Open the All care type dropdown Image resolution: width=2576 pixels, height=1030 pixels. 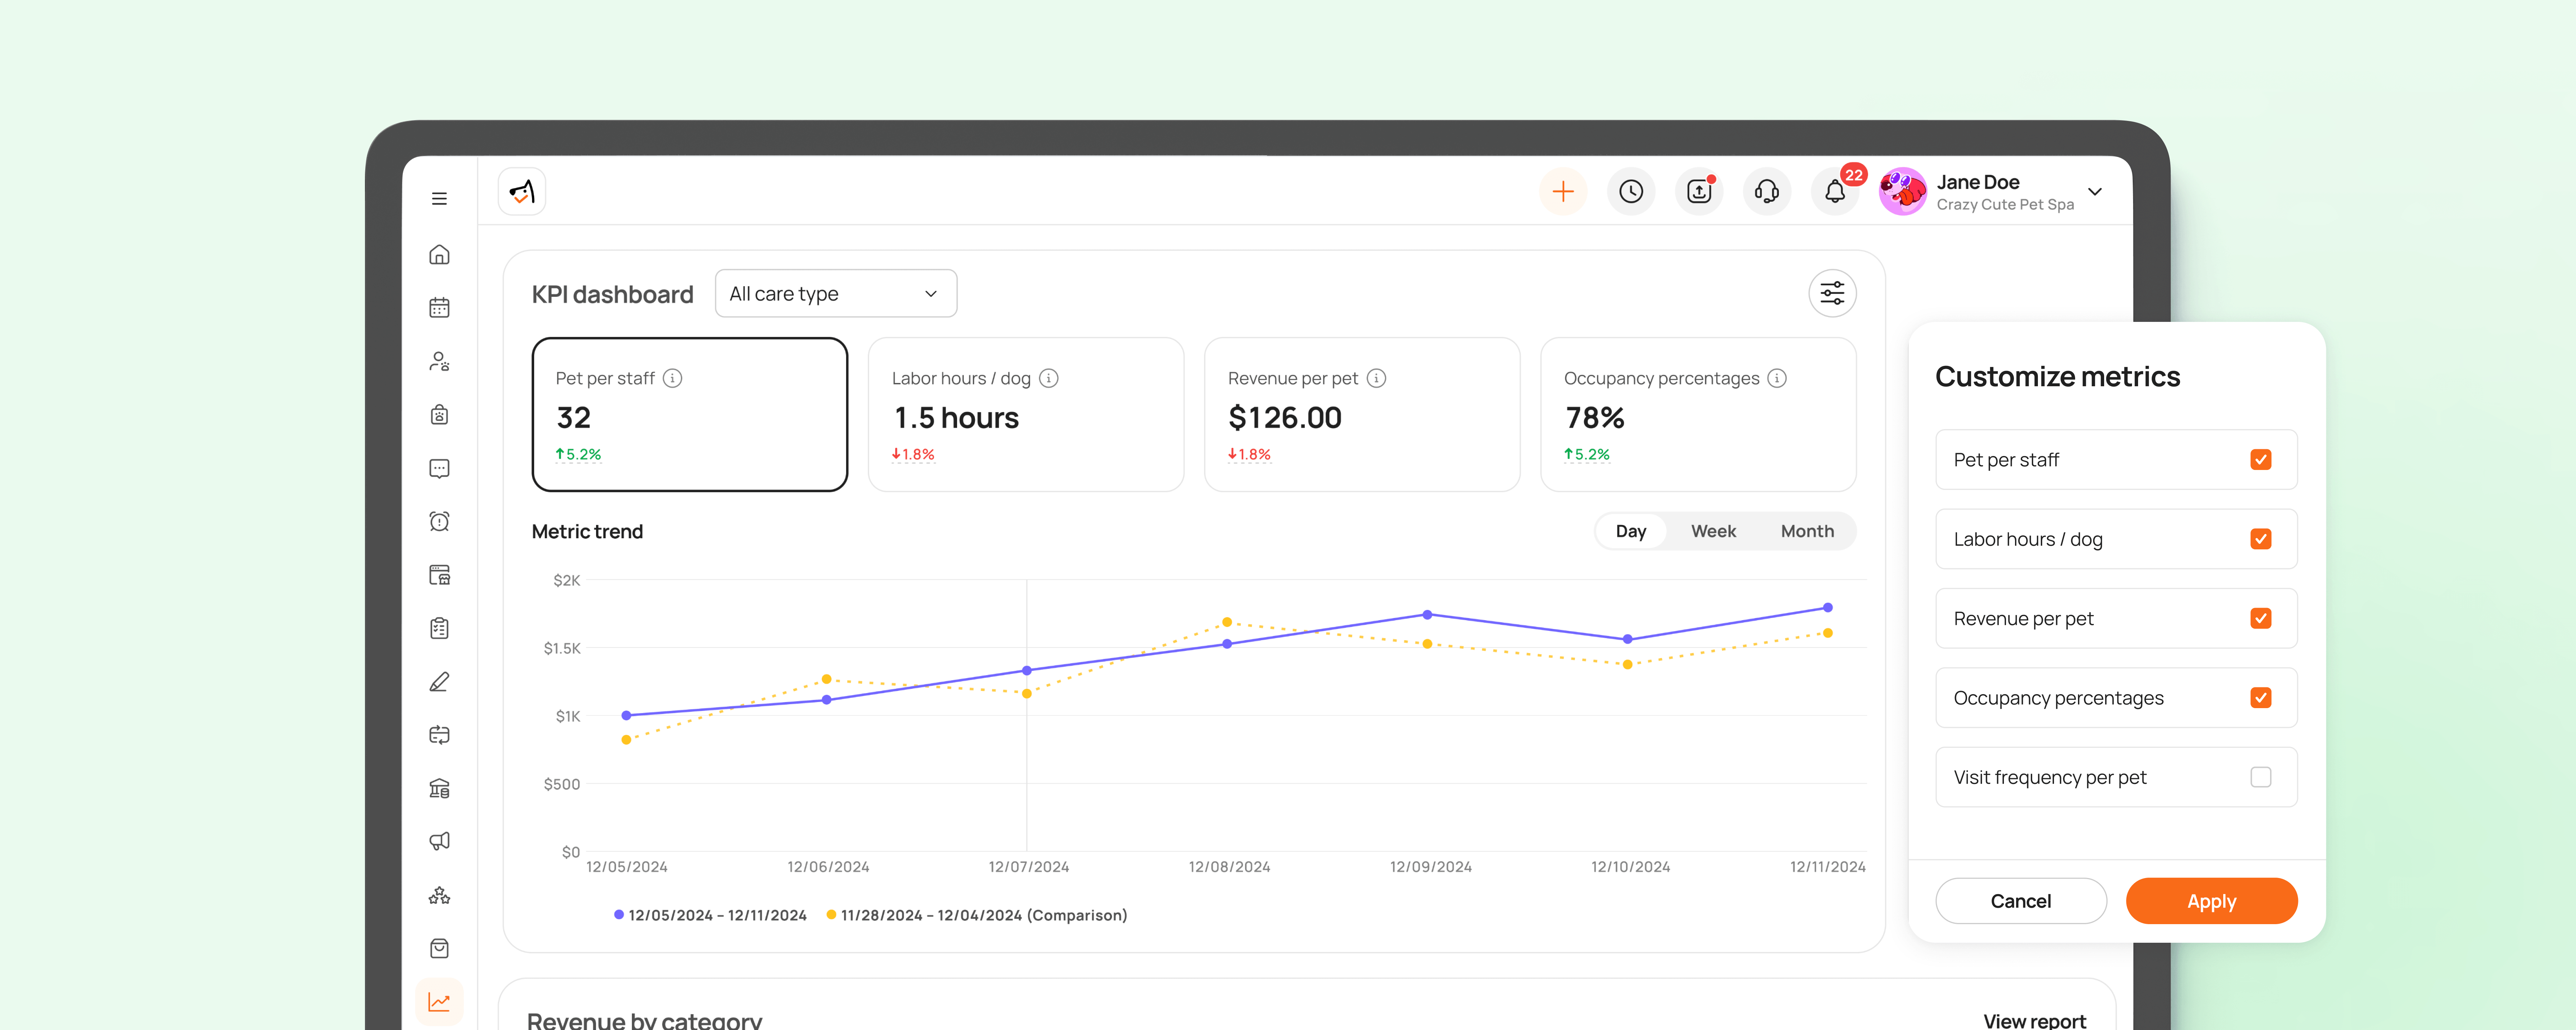[835, 293]
